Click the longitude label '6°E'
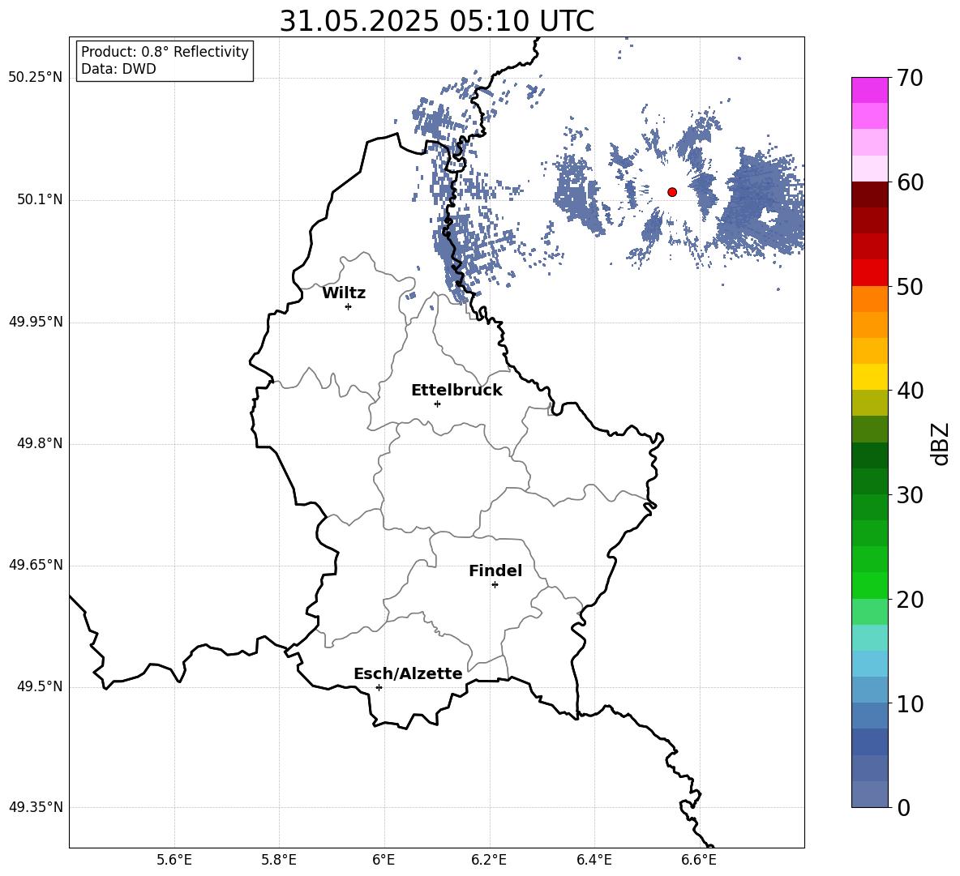The width and height of the screenshot is (960, 876). [x=384, y=861]
